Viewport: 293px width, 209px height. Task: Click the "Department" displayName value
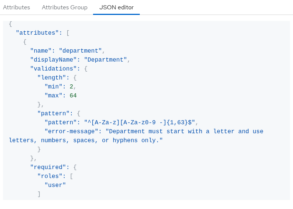pyautogui.click(x=105, y=60)
